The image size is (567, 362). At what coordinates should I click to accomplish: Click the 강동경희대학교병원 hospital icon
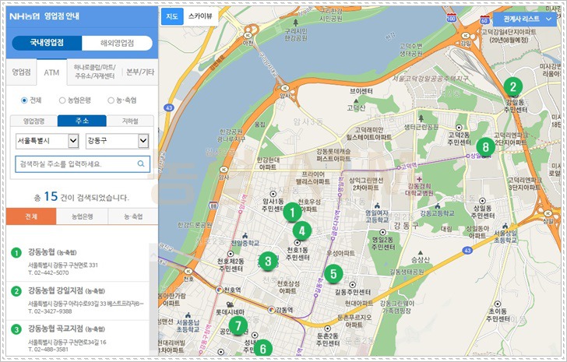[x=419, y=179]
